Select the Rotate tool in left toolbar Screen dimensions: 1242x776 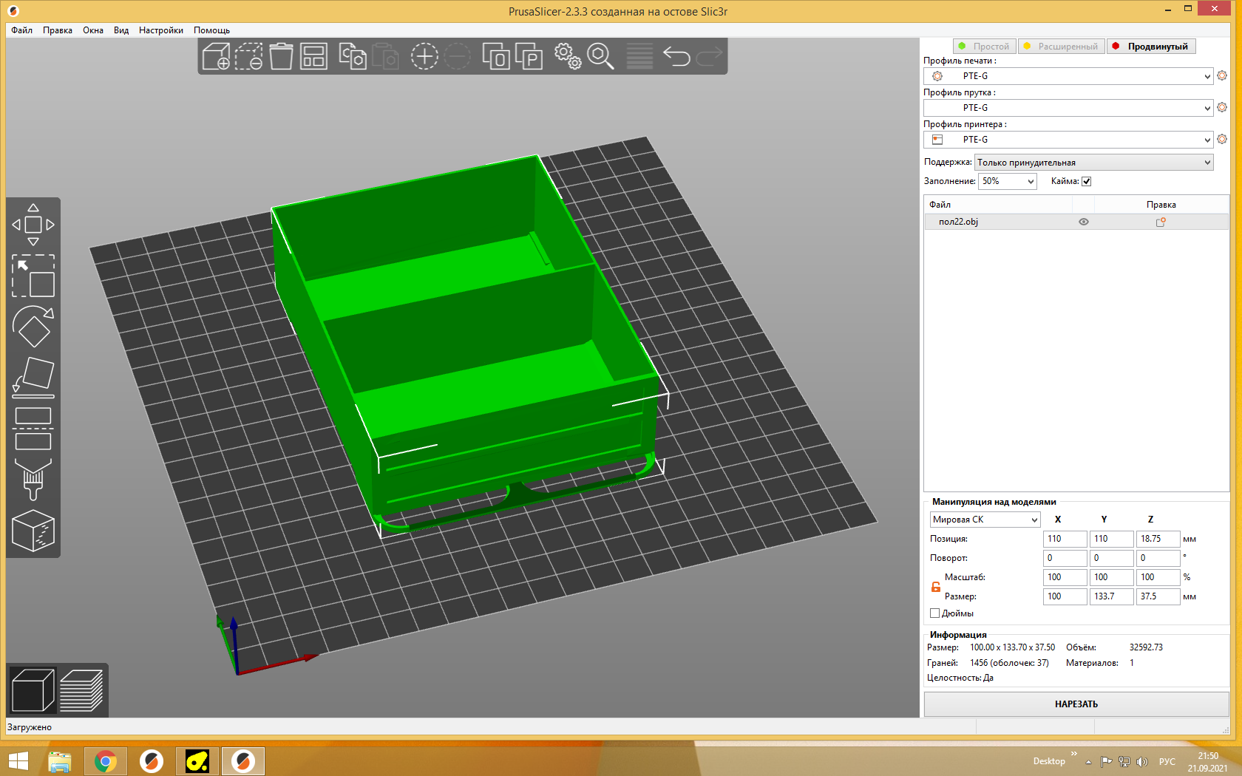point(33,326)
